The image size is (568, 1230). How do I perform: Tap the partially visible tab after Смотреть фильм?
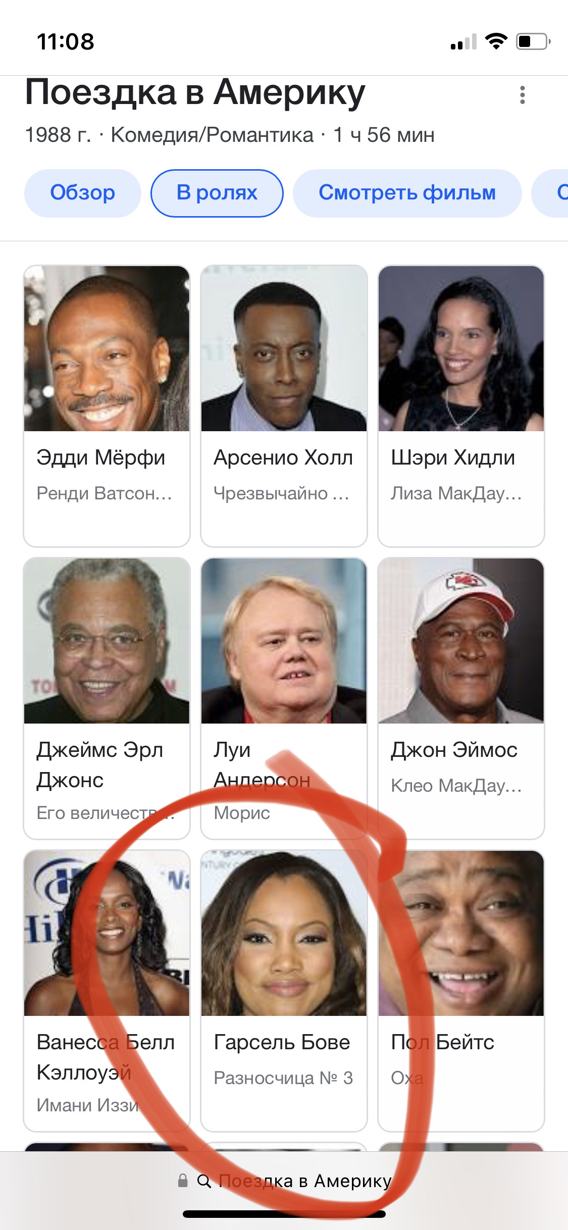(550, 193)
